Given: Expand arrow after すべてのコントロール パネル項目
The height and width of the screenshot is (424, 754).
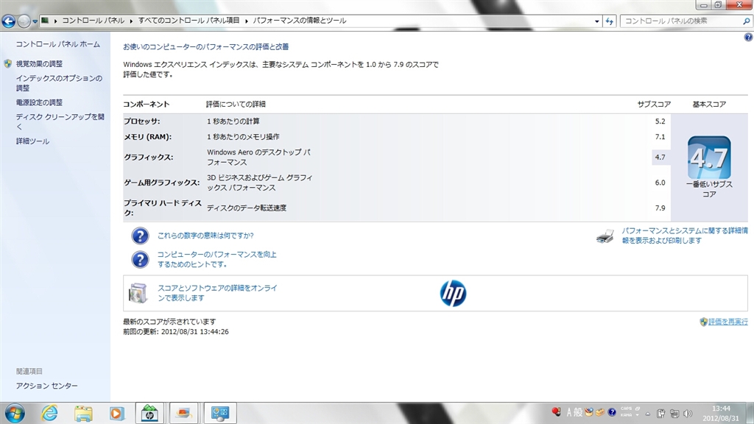Looking at the screenshot, I should pos(246,21).
